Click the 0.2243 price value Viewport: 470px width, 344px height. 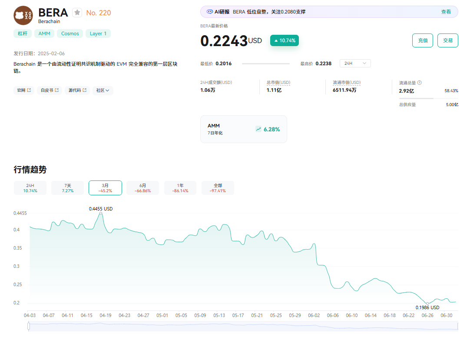(x=224, y=41)
